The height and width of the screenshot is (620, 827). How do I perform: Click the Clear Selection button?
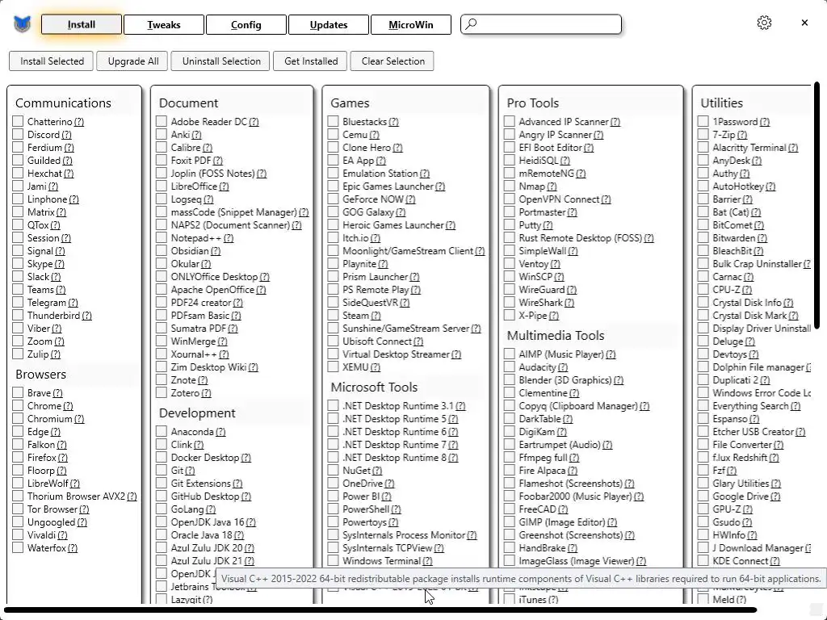[393, 61]
